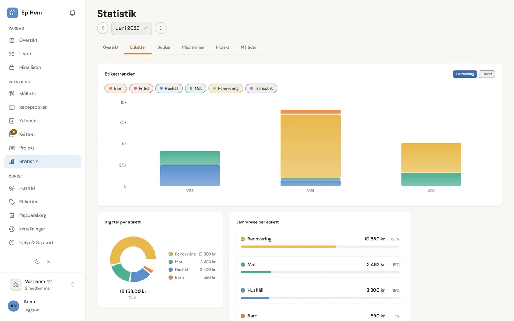This screenshot has height=321, width=514.
Task: Click the V25 green Mat bar segment
Action: (x=431, y=179)
